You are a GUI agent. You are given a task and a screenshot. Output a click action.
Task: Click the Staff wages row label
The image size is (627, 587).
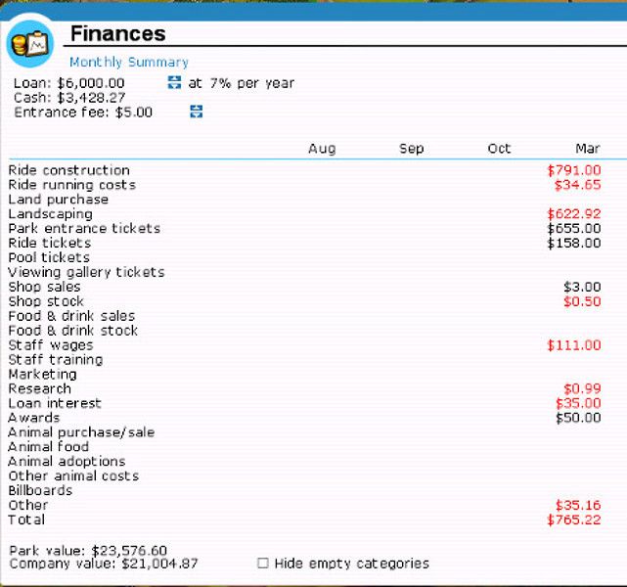[51, 345]
